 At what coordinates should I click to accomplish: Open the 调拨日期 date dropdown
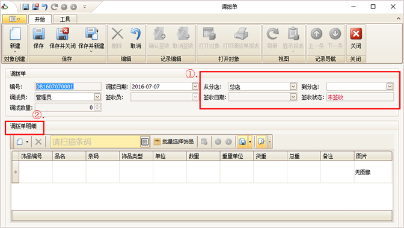pos(195,87)
